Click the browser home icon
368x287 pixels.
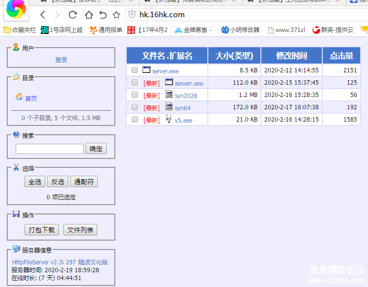[88, 15]
